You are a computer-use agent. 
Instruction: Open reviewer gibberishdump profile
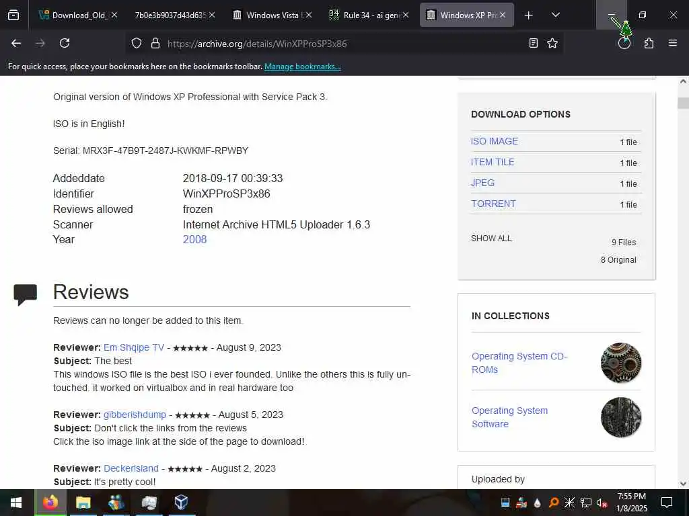click(x=135, y=415)
